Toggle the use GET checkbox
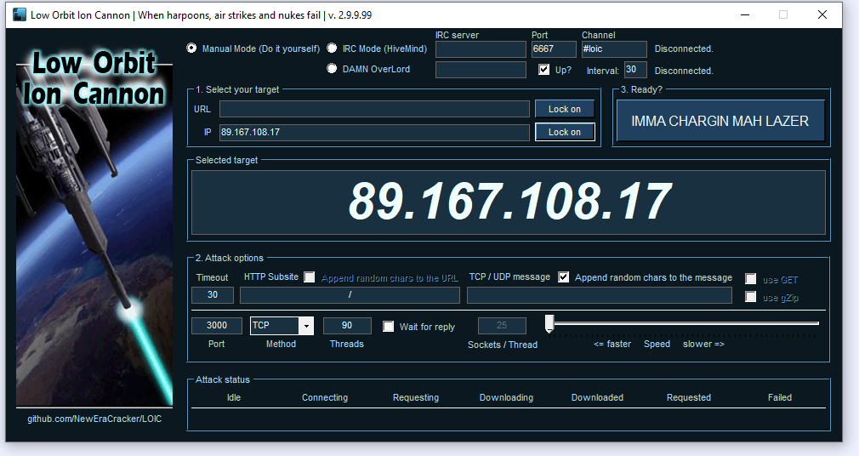The height and width of the screenshot is (456, 859). (x=751, y=279)
